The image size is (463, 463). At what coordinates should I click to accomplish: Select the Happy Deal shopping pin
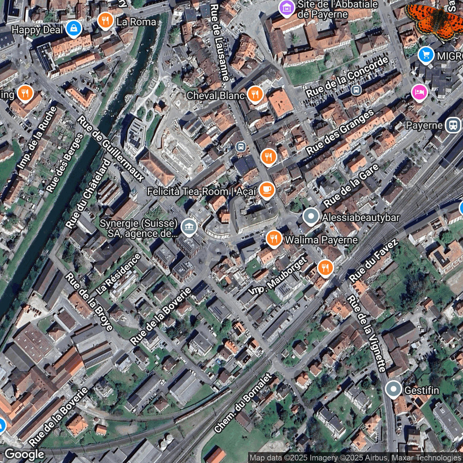(x=74, y=29)
